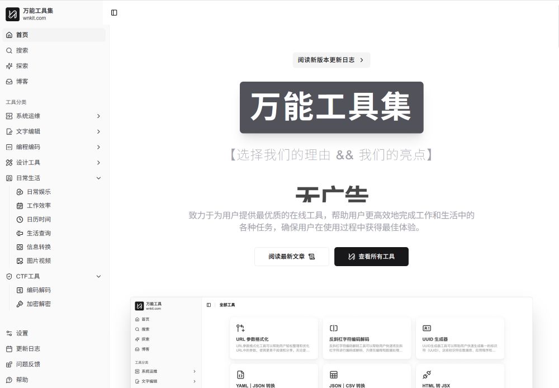
Task: Open the 问题反馈 feedback icon
Action: coord(10,364)
